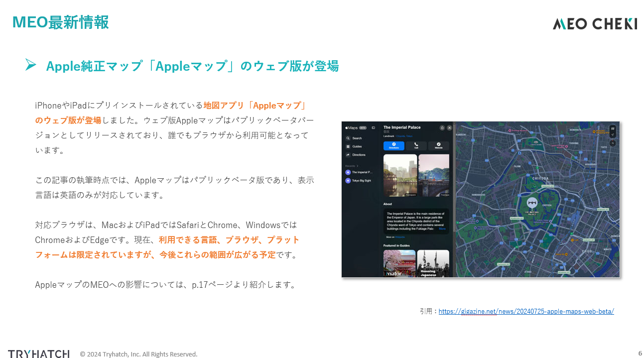Click the blue Directions button

(x=394, y=146)
